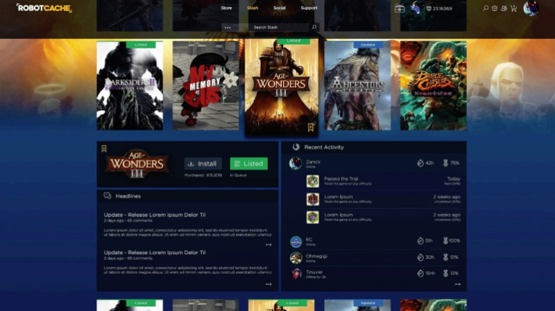Click the magnifier in Search Stash bar
The width and height of the screenshot is (555, 311).
tap(314, 27)
